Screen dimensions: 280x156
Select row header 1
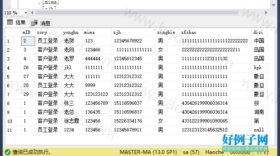point(13,41)
